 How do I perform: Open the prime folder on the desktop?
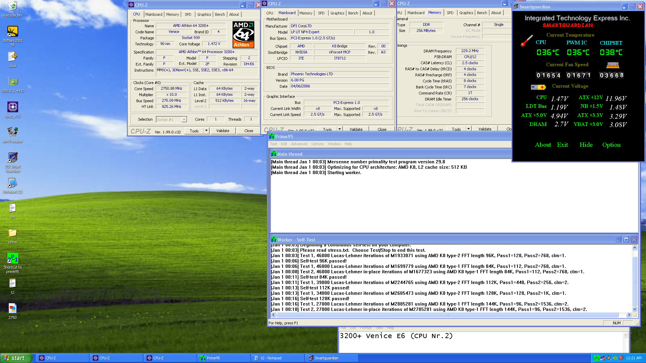click(x=12, y=234)
